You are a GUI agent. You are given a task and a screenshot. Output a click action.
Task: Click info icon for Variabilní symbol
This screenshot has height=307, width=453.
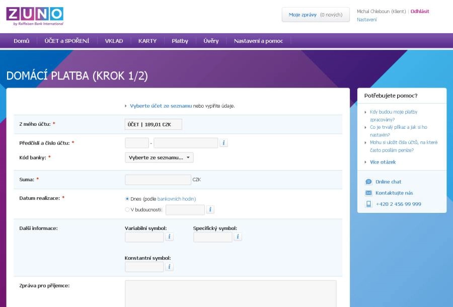tap(170, 237)
